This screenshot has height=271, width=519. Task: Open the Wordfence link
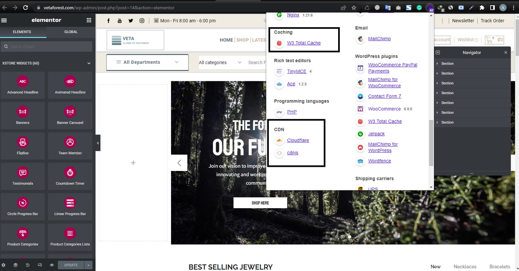tap(380, 161)
